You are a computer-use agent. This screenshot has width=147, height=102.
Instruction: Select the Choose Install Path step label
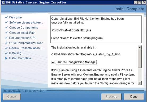[x=22, y=33]
